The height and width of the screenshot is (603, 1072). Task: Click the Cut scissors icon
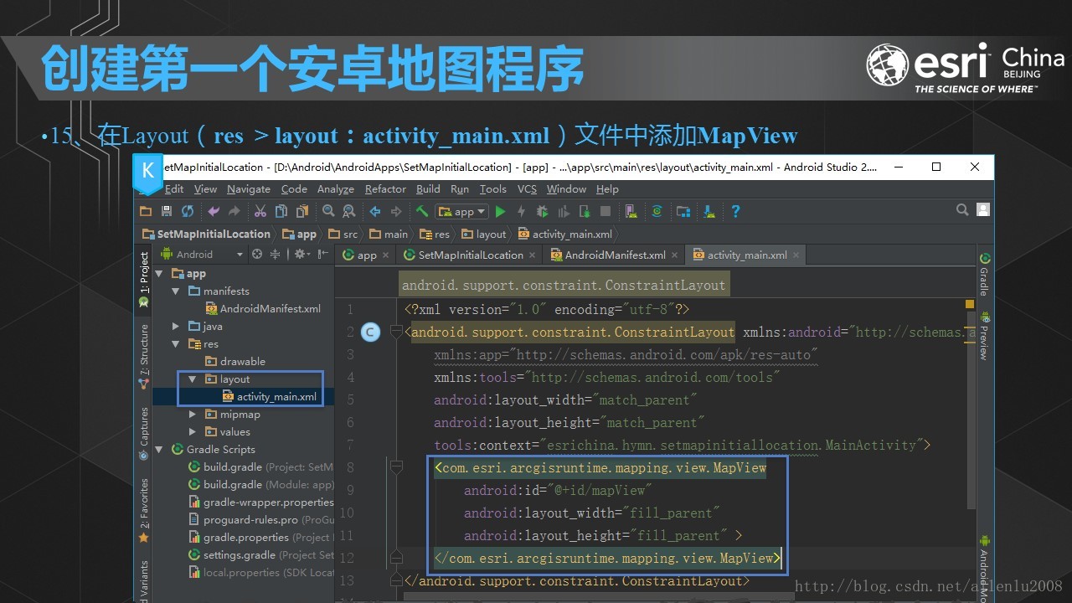[x=260, y=212]
